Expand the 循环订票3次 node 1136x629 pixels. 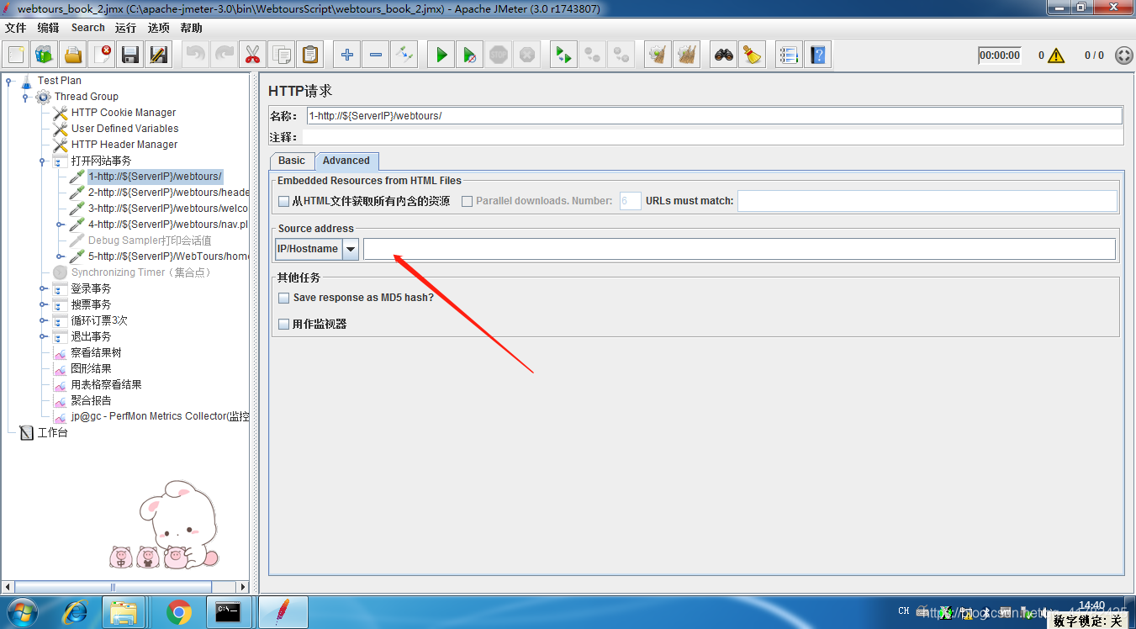[42, 320]
